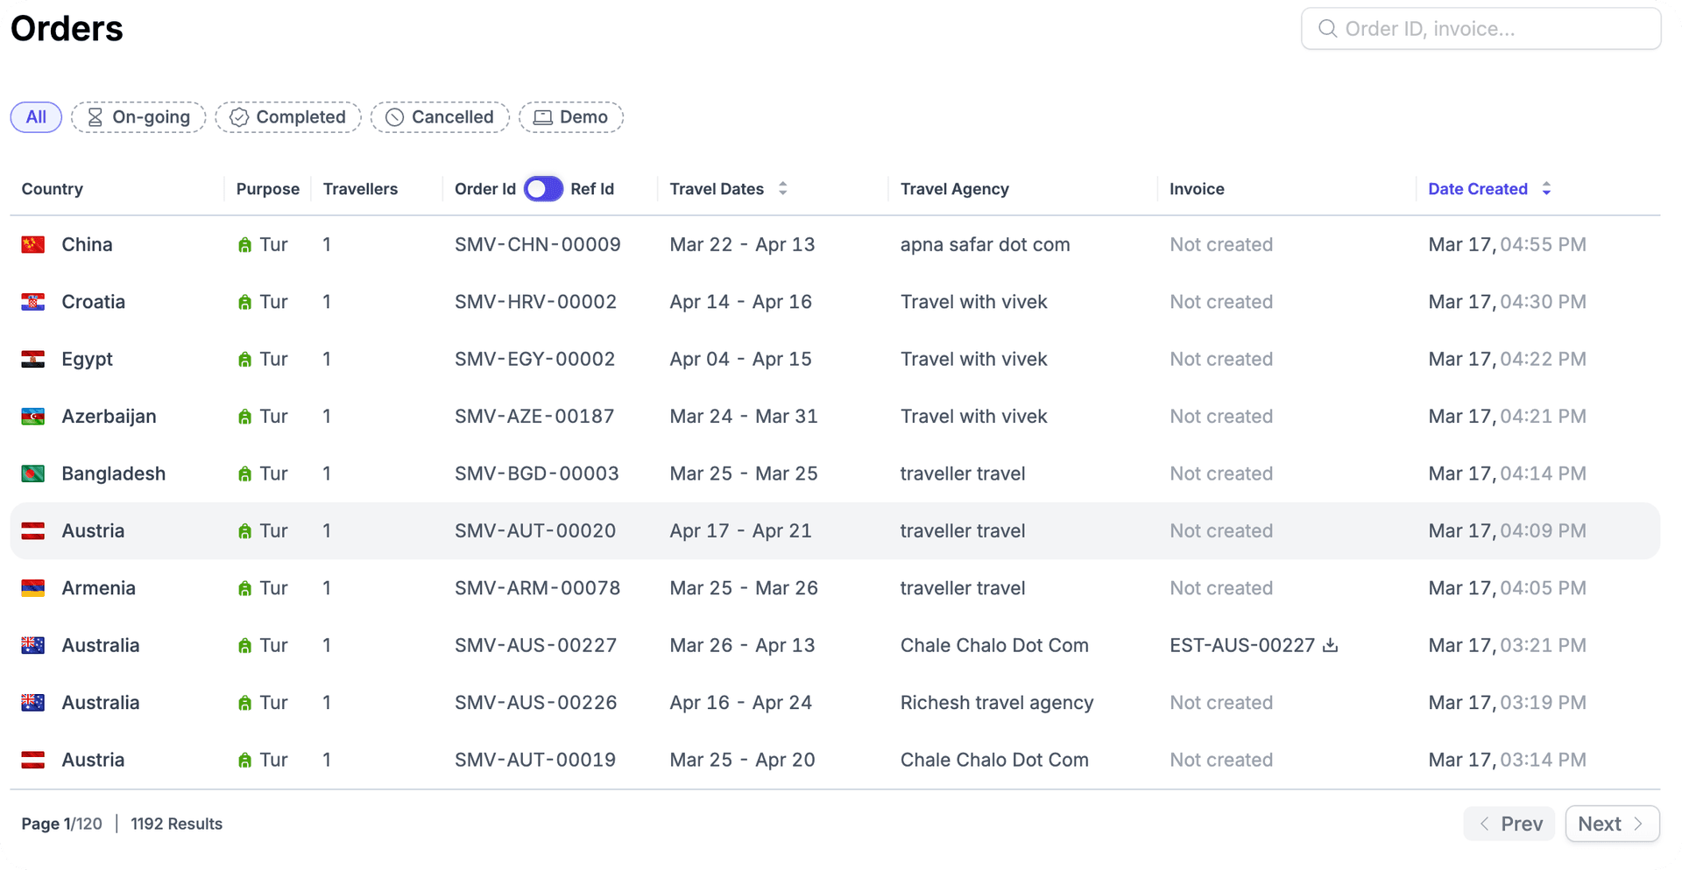The width and height of the screenshot is (1682, 870).
Task: Open order SMV-HRV-00002
Action: [535, 302]
